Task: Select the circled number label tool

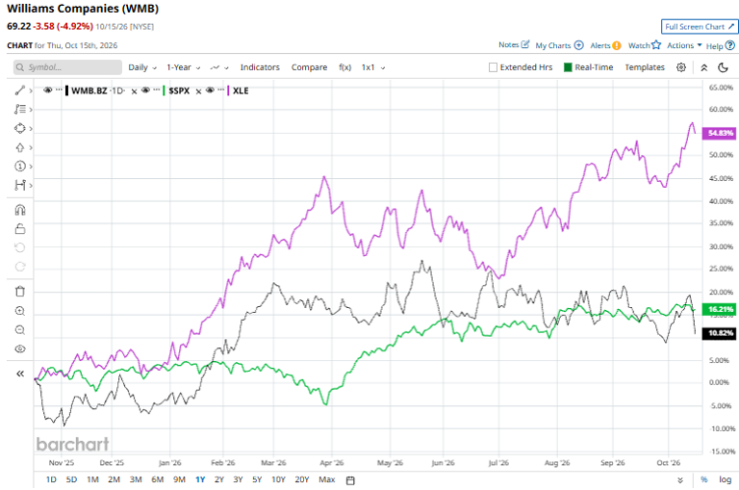Action: pos(20,167)
